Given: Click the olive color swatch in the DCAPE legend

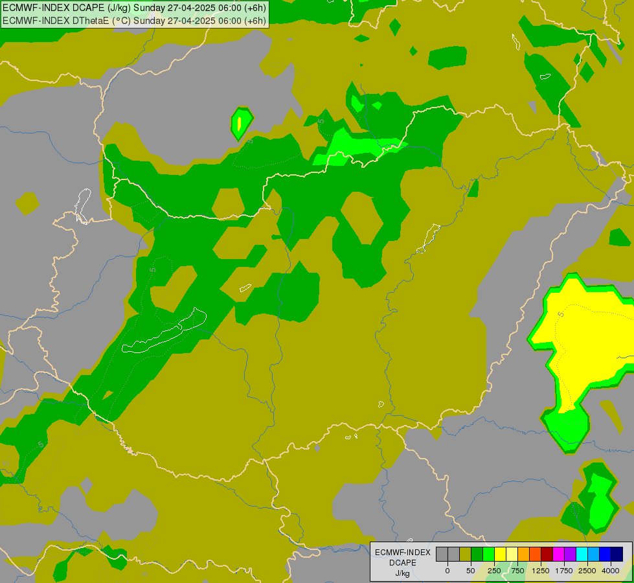Looking at the screenshot, I should pyautogui.click(x=466, y=554).
